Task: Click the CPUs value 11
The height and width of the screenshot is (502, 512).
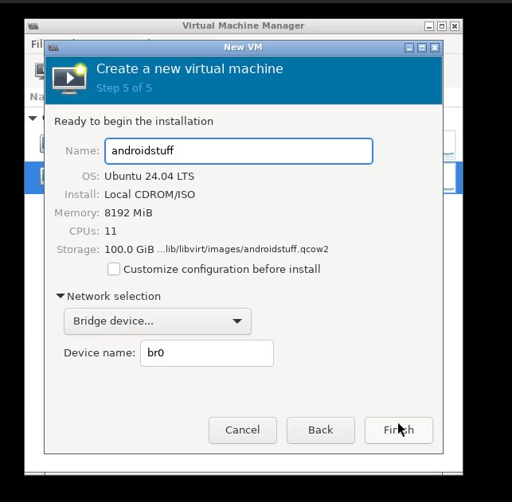Action: (x=111, y=232)
